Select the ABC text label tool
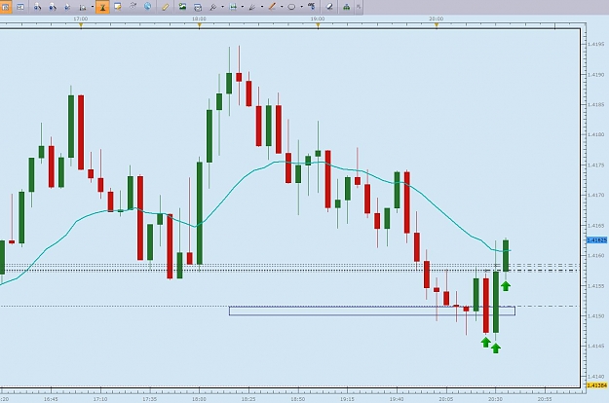 (312, 7)
